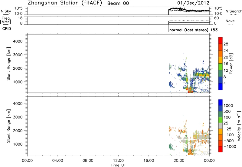Pick the red top segment of Power colorbar
242x167 pixels.
pos(221,41)
